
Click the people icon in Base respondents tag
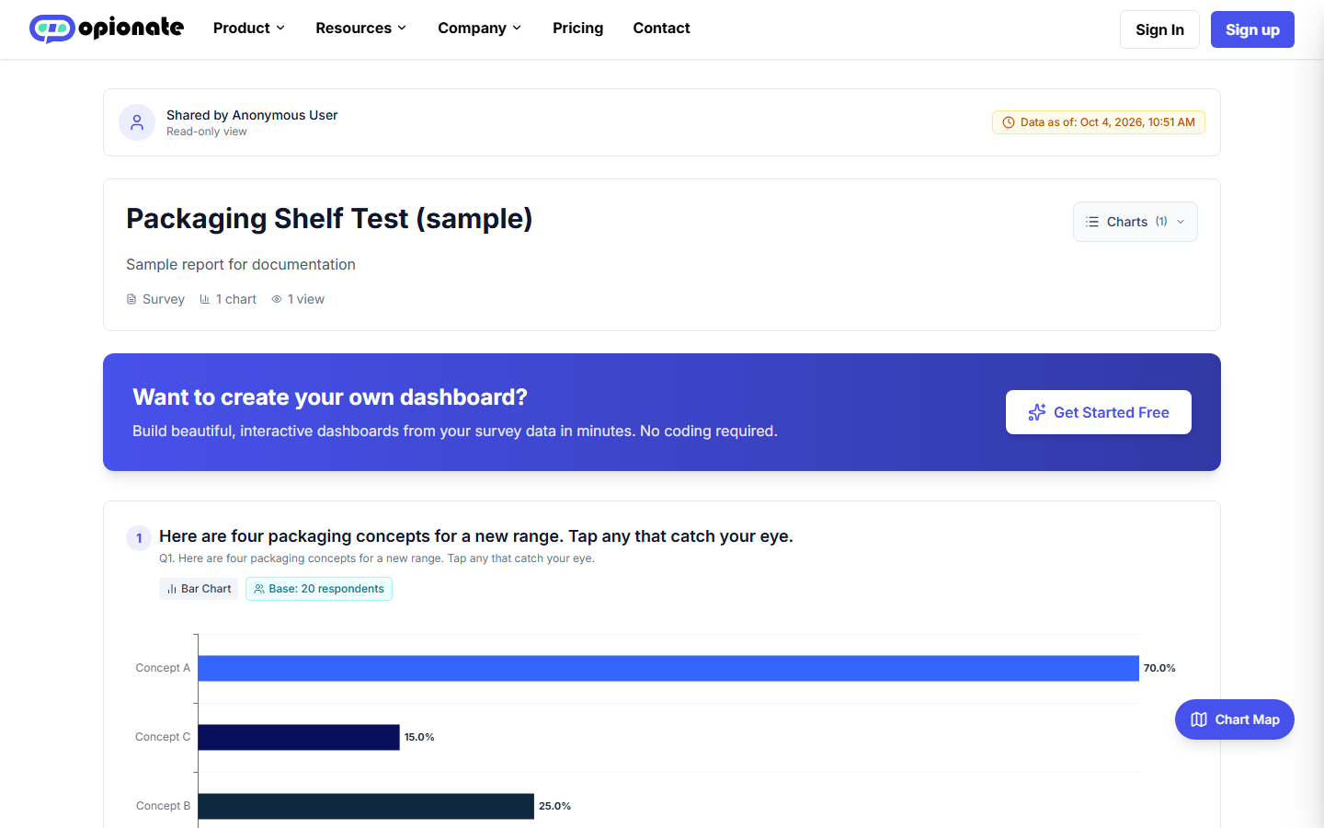[259, 589]
